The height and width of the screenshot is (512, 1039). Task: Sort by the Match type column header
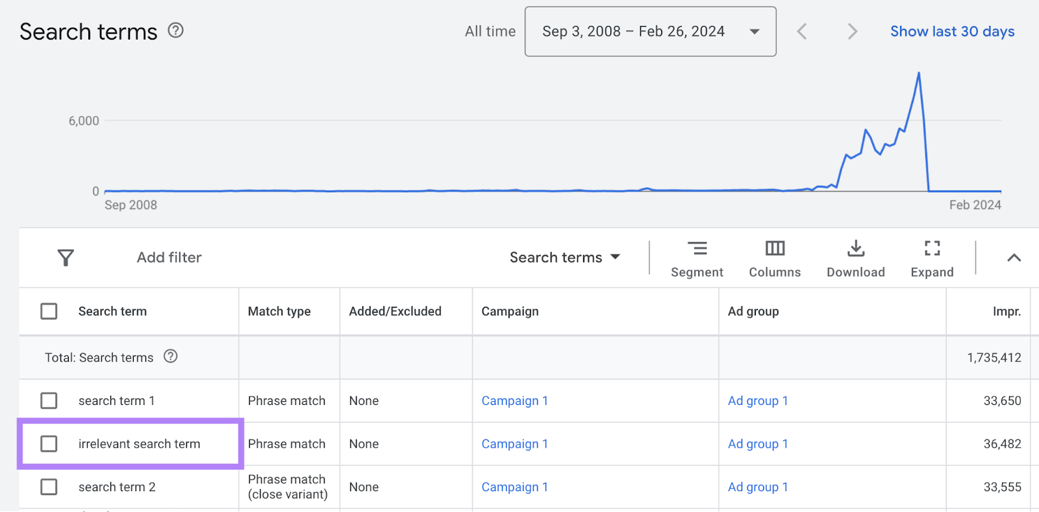pos(279,311)
